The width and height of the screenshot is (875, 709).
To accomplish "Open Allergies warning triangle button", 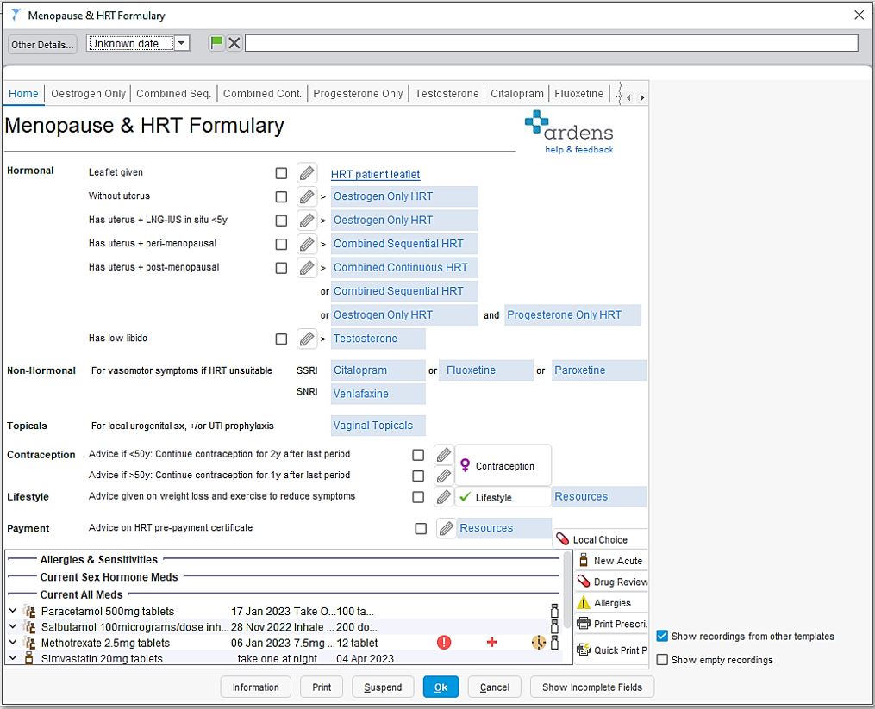I will coord(611,603).
